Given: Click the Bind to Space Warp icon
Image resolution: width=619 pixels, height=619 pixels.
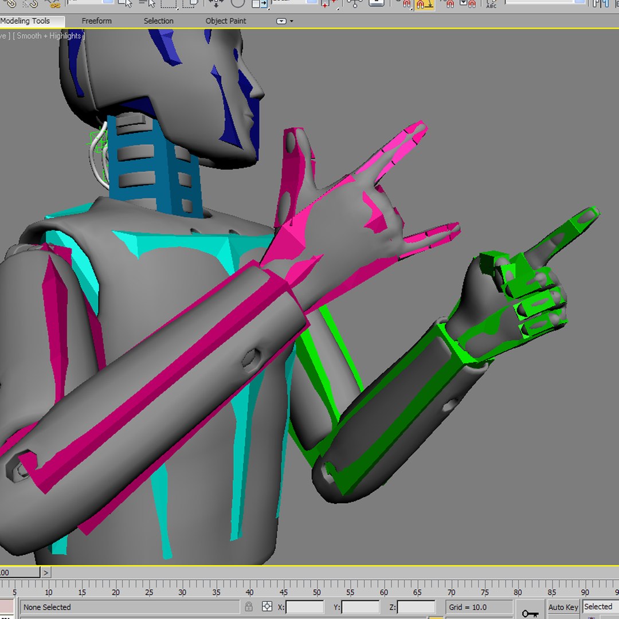Looking at the screenshot, I should (52, 3).
